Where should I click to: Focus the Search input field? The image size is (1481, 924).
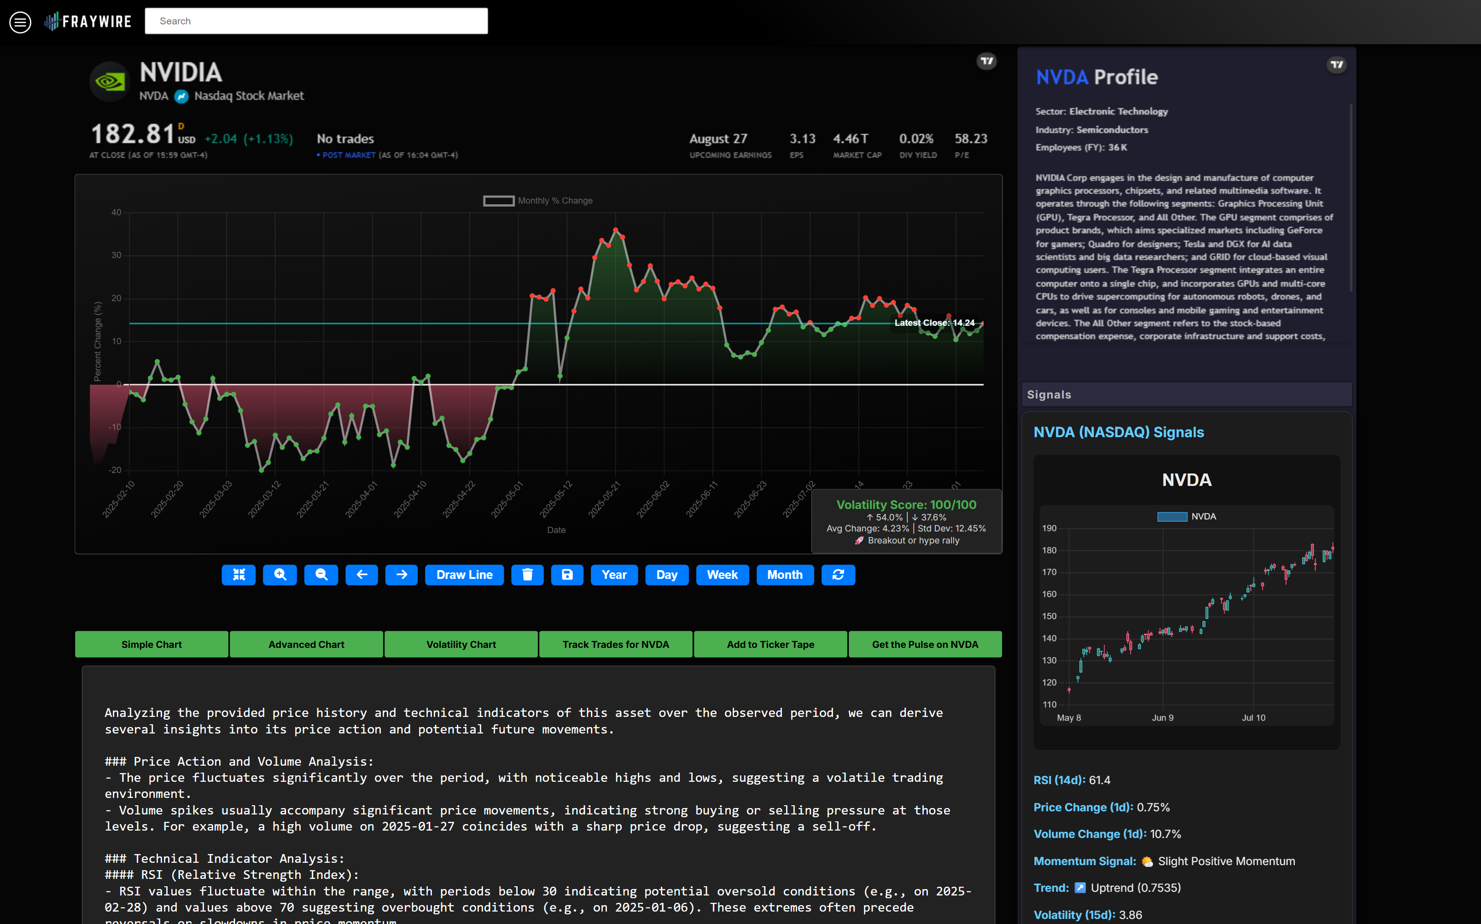pos(316,21)
